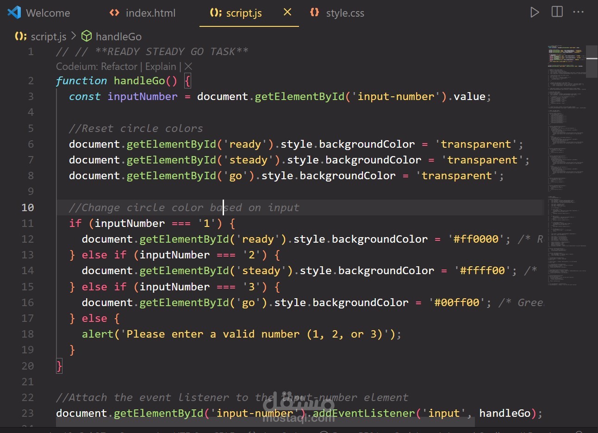Image resolution: width=598 pixels, height=433 pixels.
Task: Click the opening brace on line 2
Action: [x=187, y=81]
